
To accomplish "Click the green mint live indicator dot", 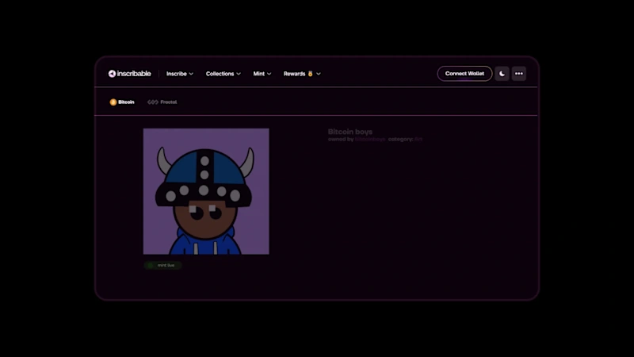I will (x=151, y=266).
